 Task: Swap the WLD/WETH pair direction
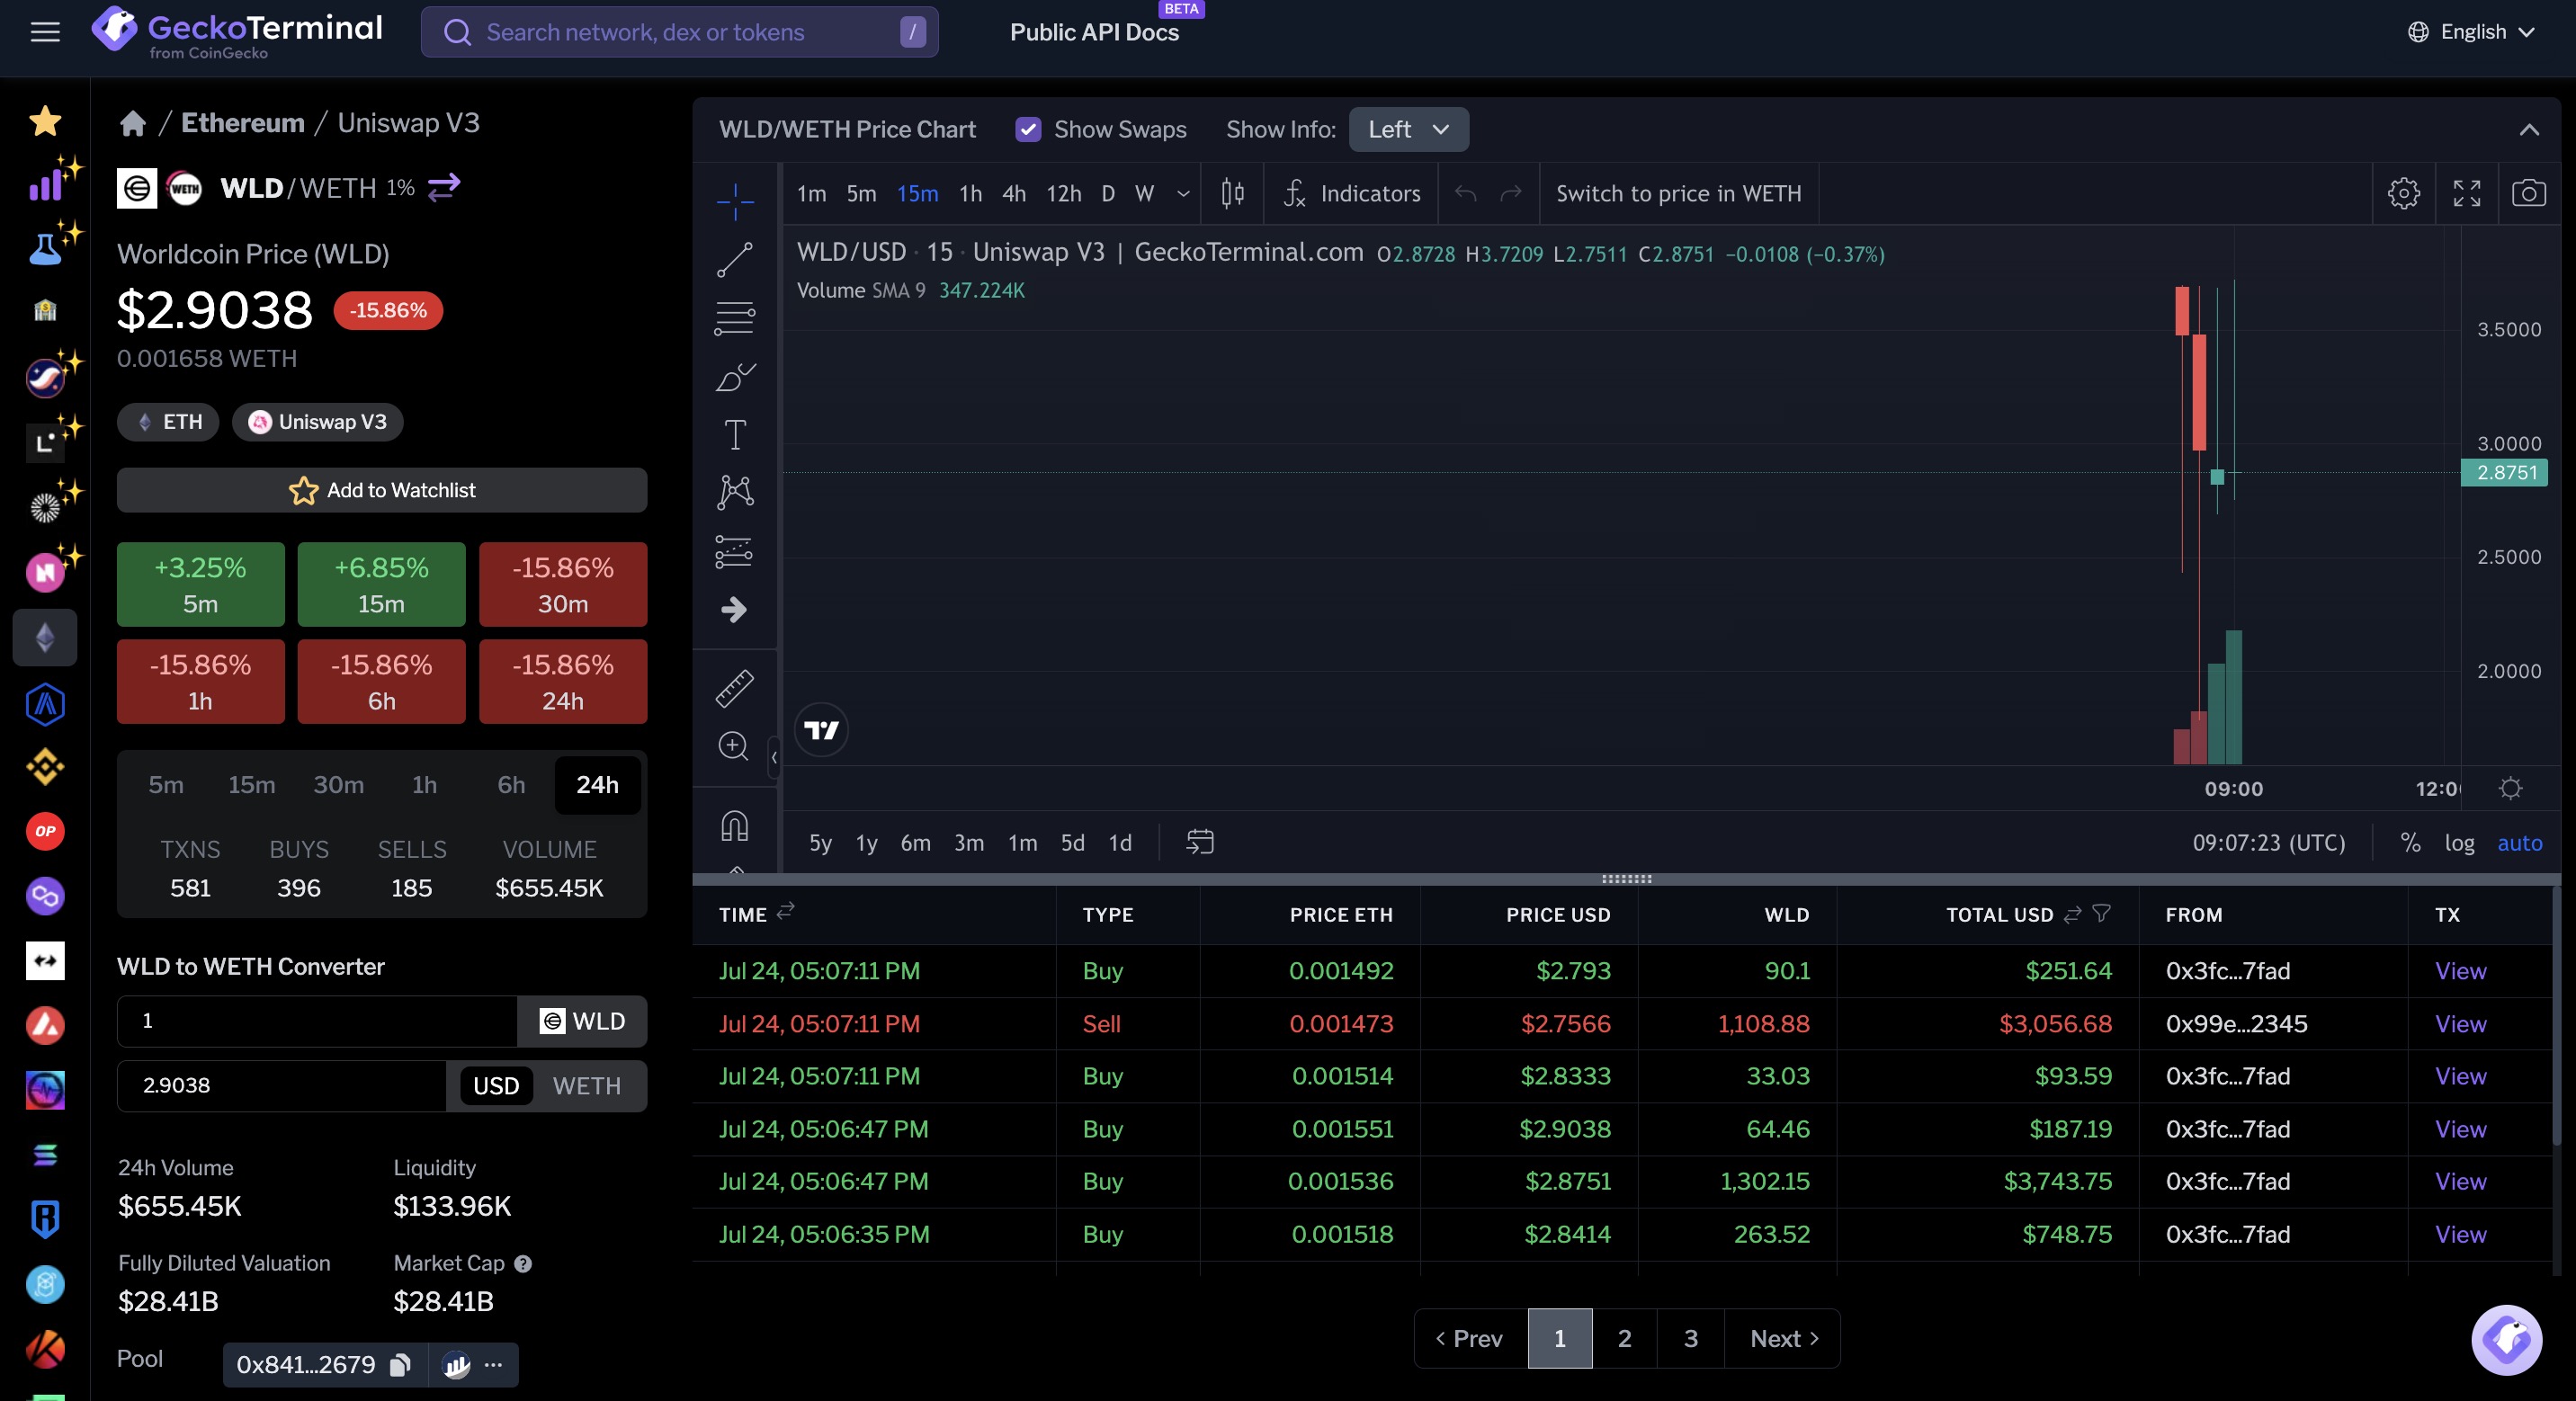click(x=444, y=187)
